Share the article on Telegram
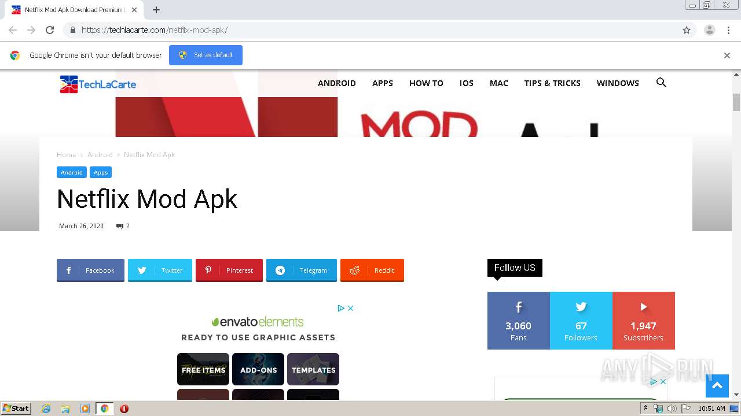This screenshot has width=741, height=416. click(x=302, y=270)
